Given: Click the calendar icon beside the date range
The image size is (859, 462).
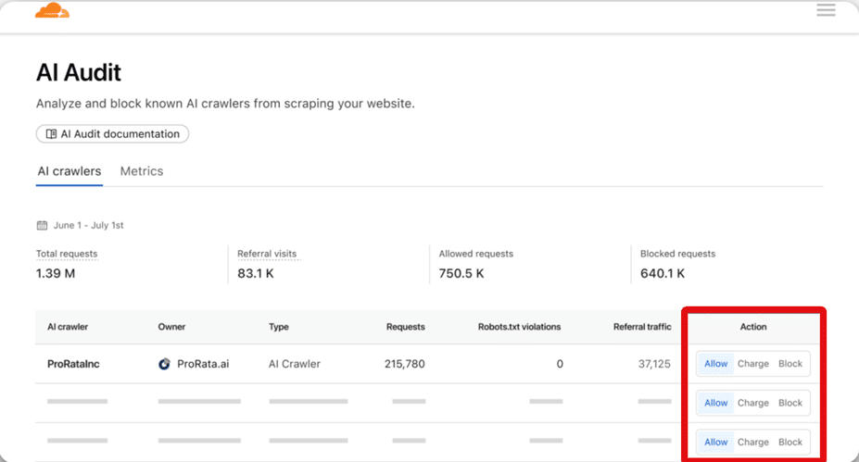Looking at the screenshot, I should (42, 225).
